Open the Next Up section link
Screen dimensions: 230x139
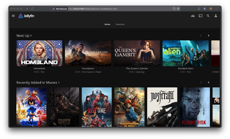24,36
